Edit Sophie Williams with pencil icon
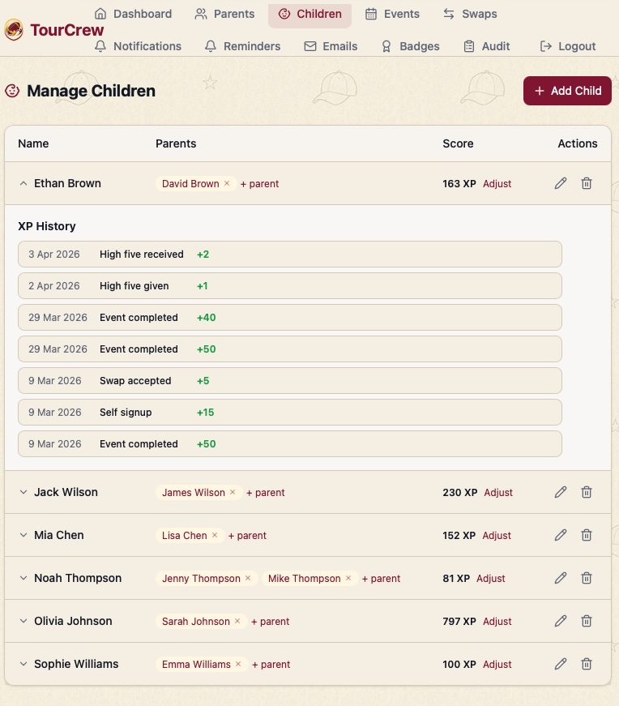Viewport: 619px width, 706px height. 561,664
